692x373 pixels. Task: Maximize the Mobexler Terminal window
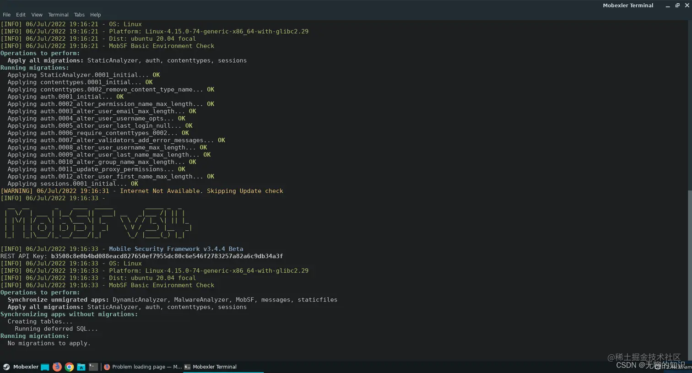[x=677, y=5]
